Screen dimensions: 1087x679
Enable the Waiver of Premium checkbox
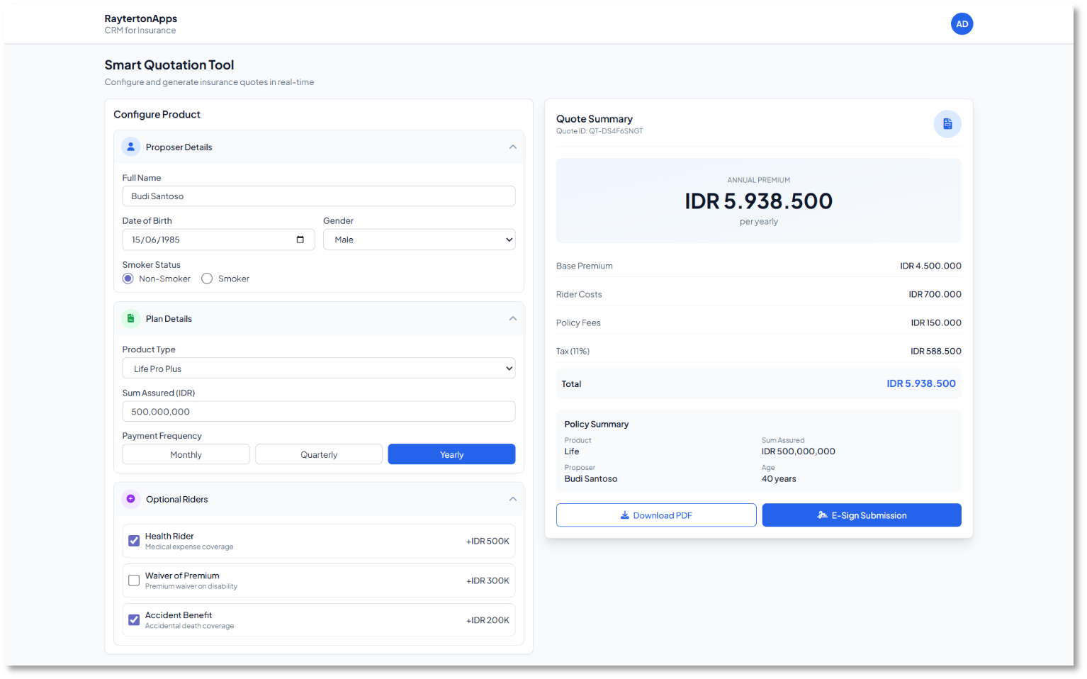[x=134, y=580]
